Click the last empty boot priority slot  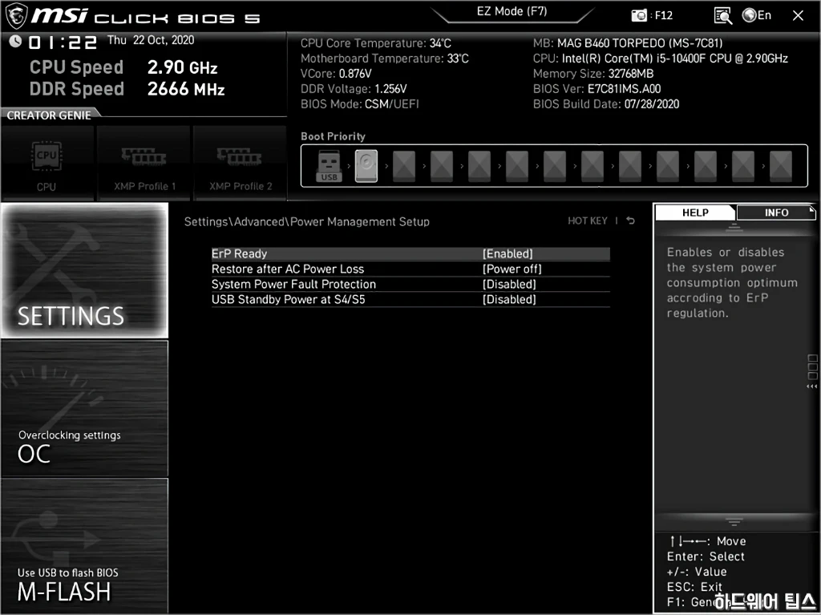781,166
